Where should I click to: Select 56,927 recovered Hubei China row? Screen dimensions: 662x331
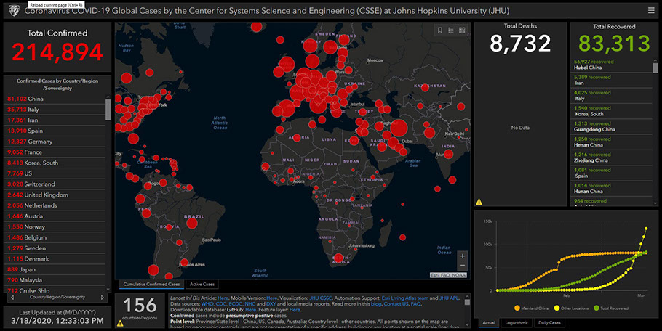pyautogui.click(x=611, y=65)
